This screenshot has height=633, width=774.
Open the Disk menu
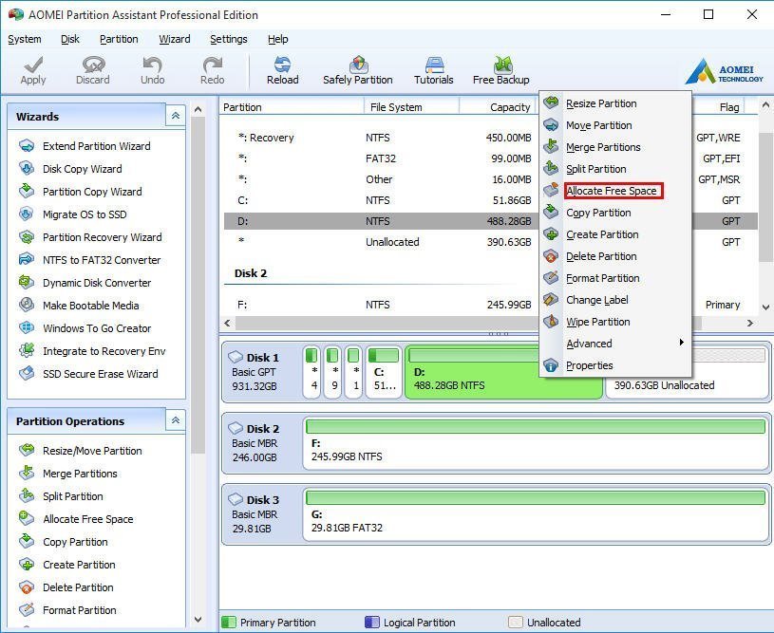click(69, 39)
